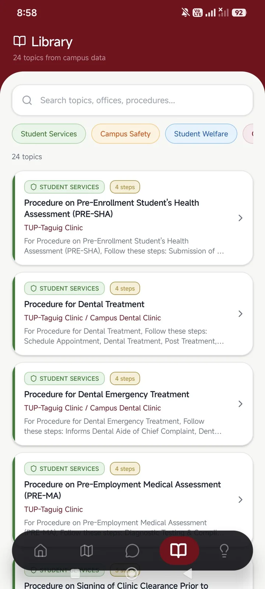
Task: Tap the book icon beside Library title
Action: pyautogui.click(x=20, y=41)
